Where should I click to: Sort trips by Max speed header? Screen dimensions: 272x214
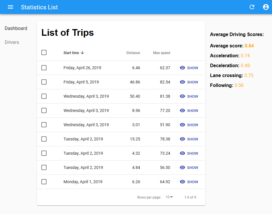click(x=161, y=53)
